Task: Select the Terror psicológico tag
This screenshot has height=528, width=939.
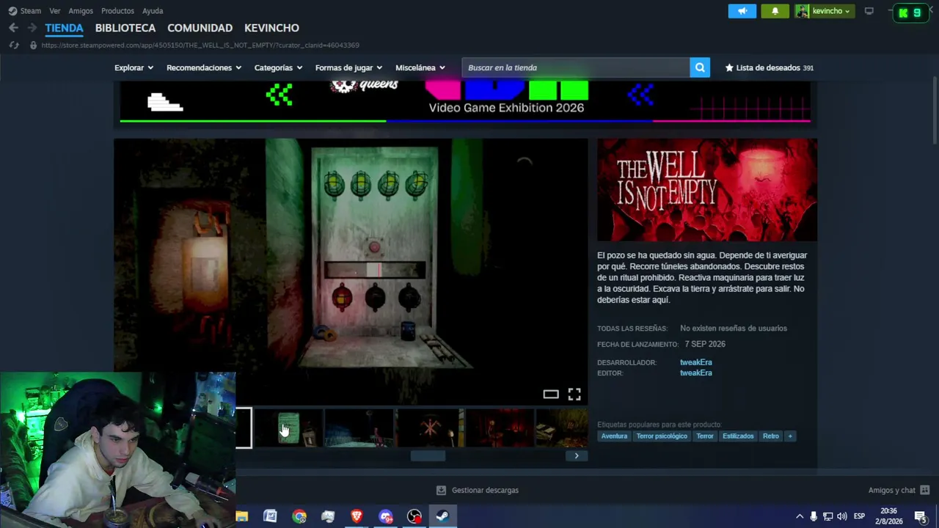Action: click(662, 436)
